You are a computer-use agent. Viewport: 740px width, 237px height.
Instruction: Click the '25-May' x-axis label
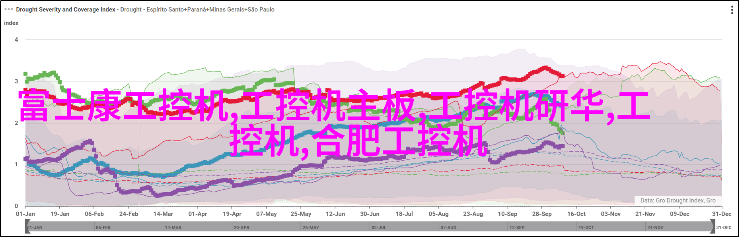[x=301, y=214]
